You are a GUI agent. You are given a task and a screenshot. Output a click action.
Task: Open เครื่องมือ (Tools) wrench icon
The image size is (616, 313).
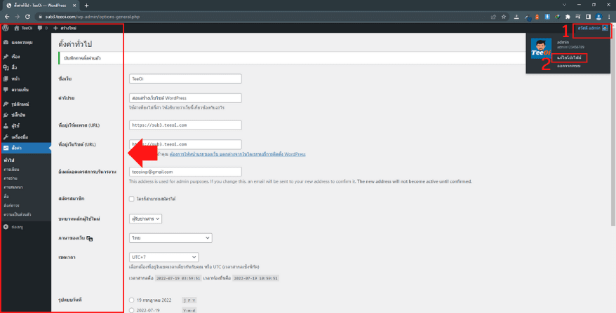[6, 137]
